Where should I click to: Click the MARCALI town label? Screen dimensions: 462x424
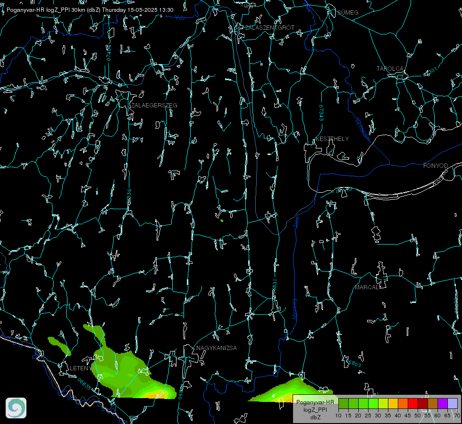click(368, 287)
